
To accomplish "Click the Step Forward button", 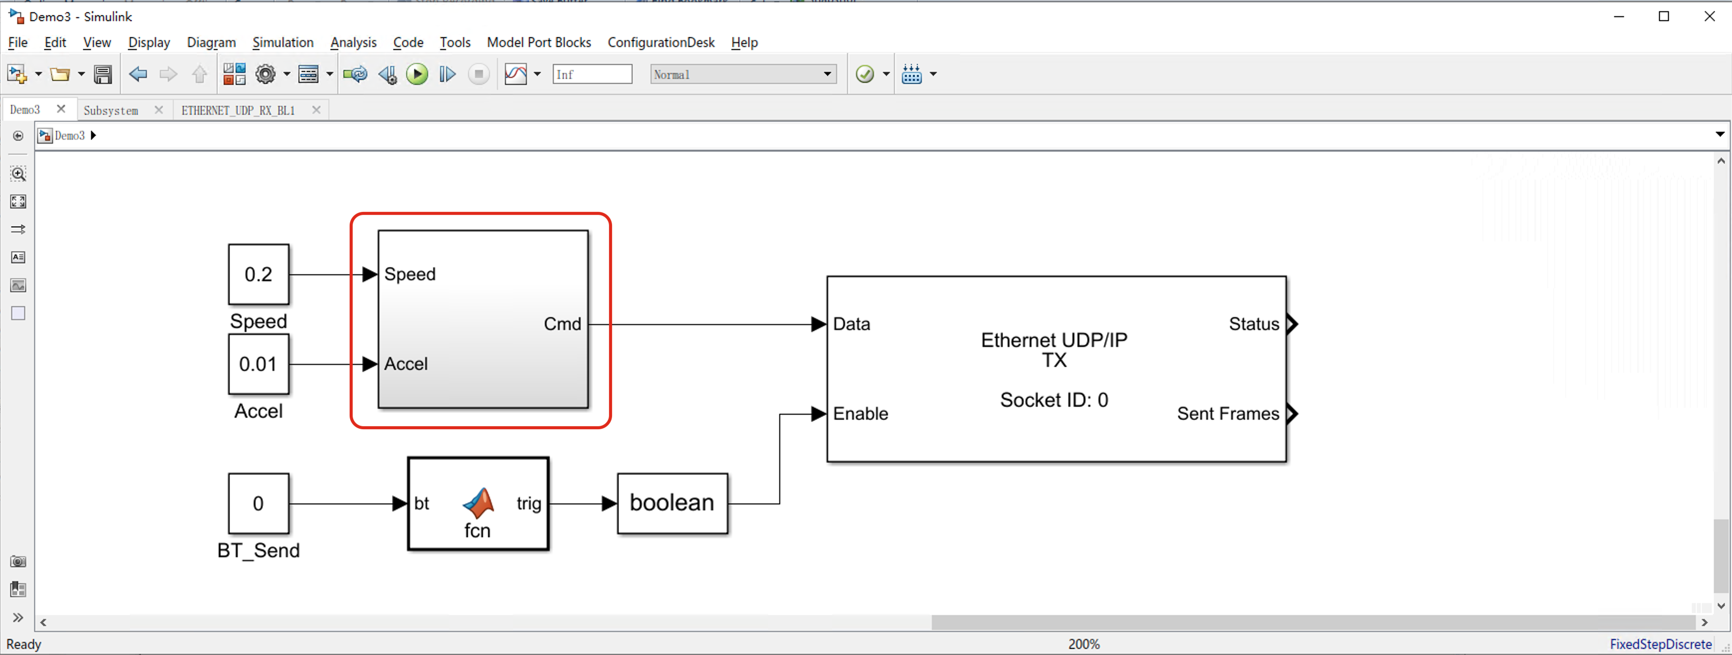I will [x=447, y=74].
